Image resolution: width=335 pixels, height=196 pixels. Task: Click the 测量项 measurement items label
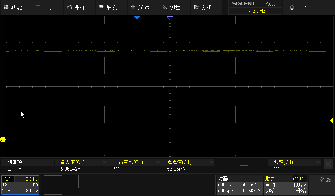[14, 162]
